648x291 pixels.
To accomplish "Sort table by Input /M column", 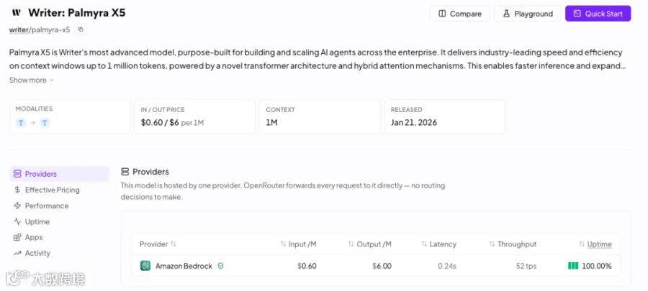I will pos(298,244).
